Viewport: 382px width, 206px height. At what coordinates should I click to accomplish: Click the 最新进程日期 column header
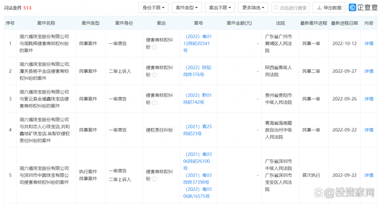pyautogui.click(x=345, y=23)
